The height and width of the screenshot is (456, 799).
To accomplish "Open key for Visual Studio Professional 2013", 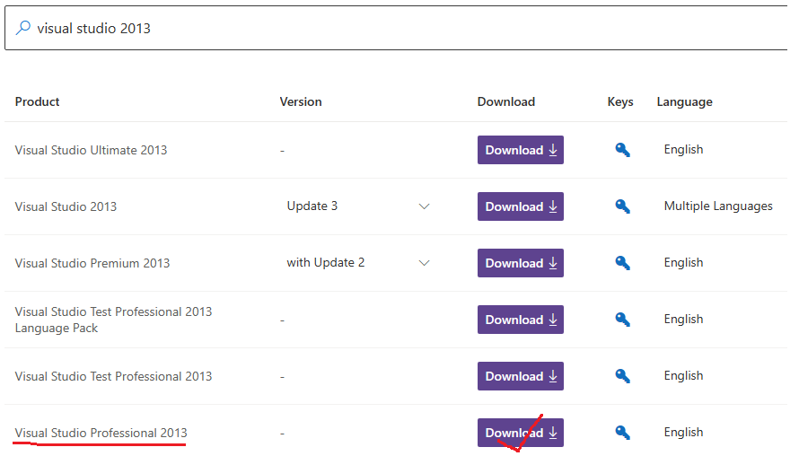I will tap(622, 433).
